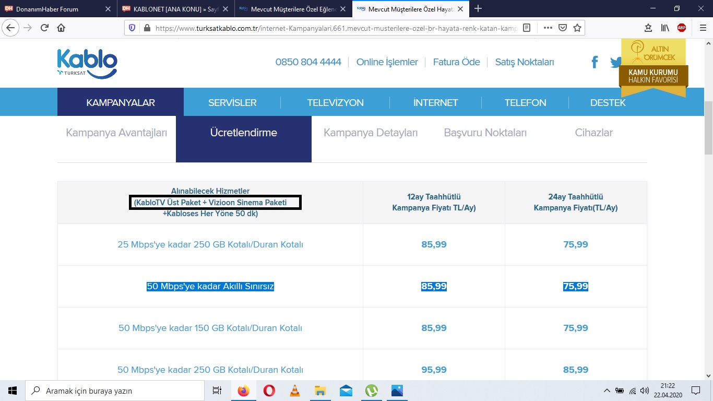
Task: Click '24ay Taahhütlü Kampanya Fiyatı' header
Action: pyautogui.click(x=576, y=203)
